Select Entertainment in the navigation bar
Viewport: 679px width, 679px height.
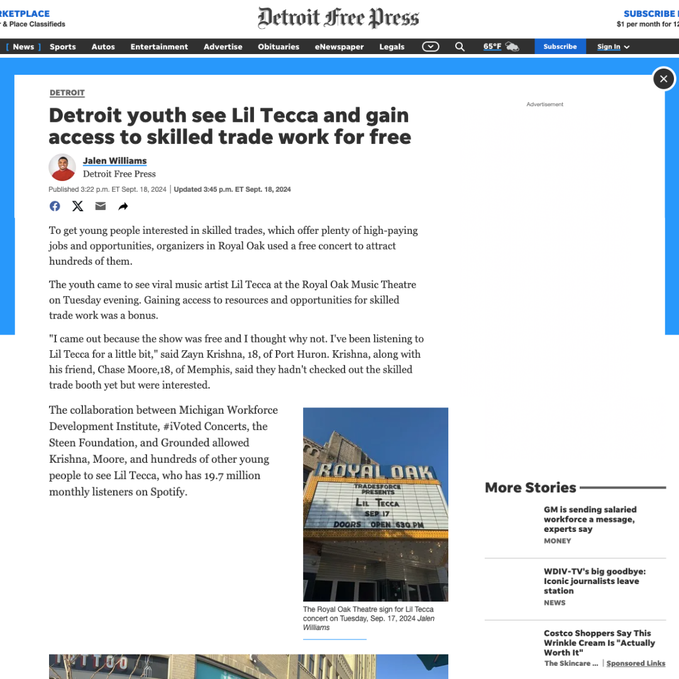(159, 47)
